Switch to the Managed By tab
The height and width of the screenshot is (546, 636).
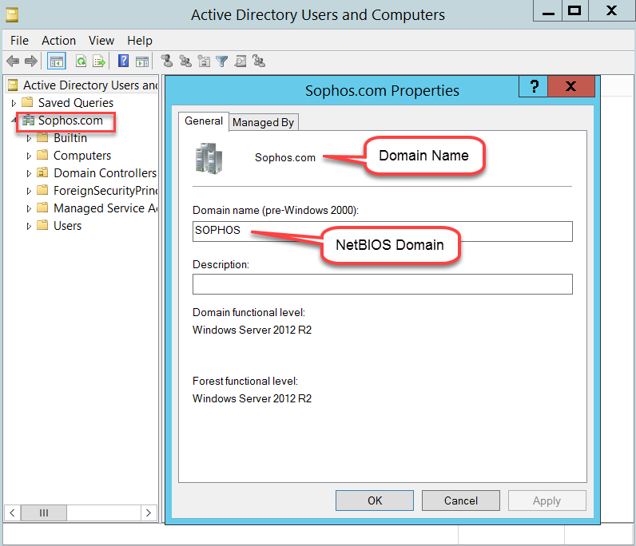(x=263, y=122)
